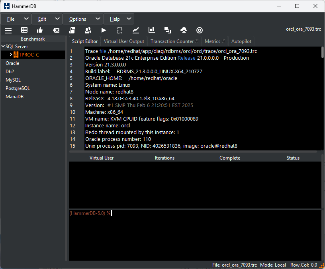Viewport: 325px width, 269px height.
Task: Open the transaction counter line-chart icon
Action: (x=136, y=30)
